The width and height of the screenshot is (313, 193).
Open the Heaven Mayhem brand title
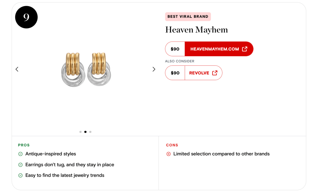(196, 30)
